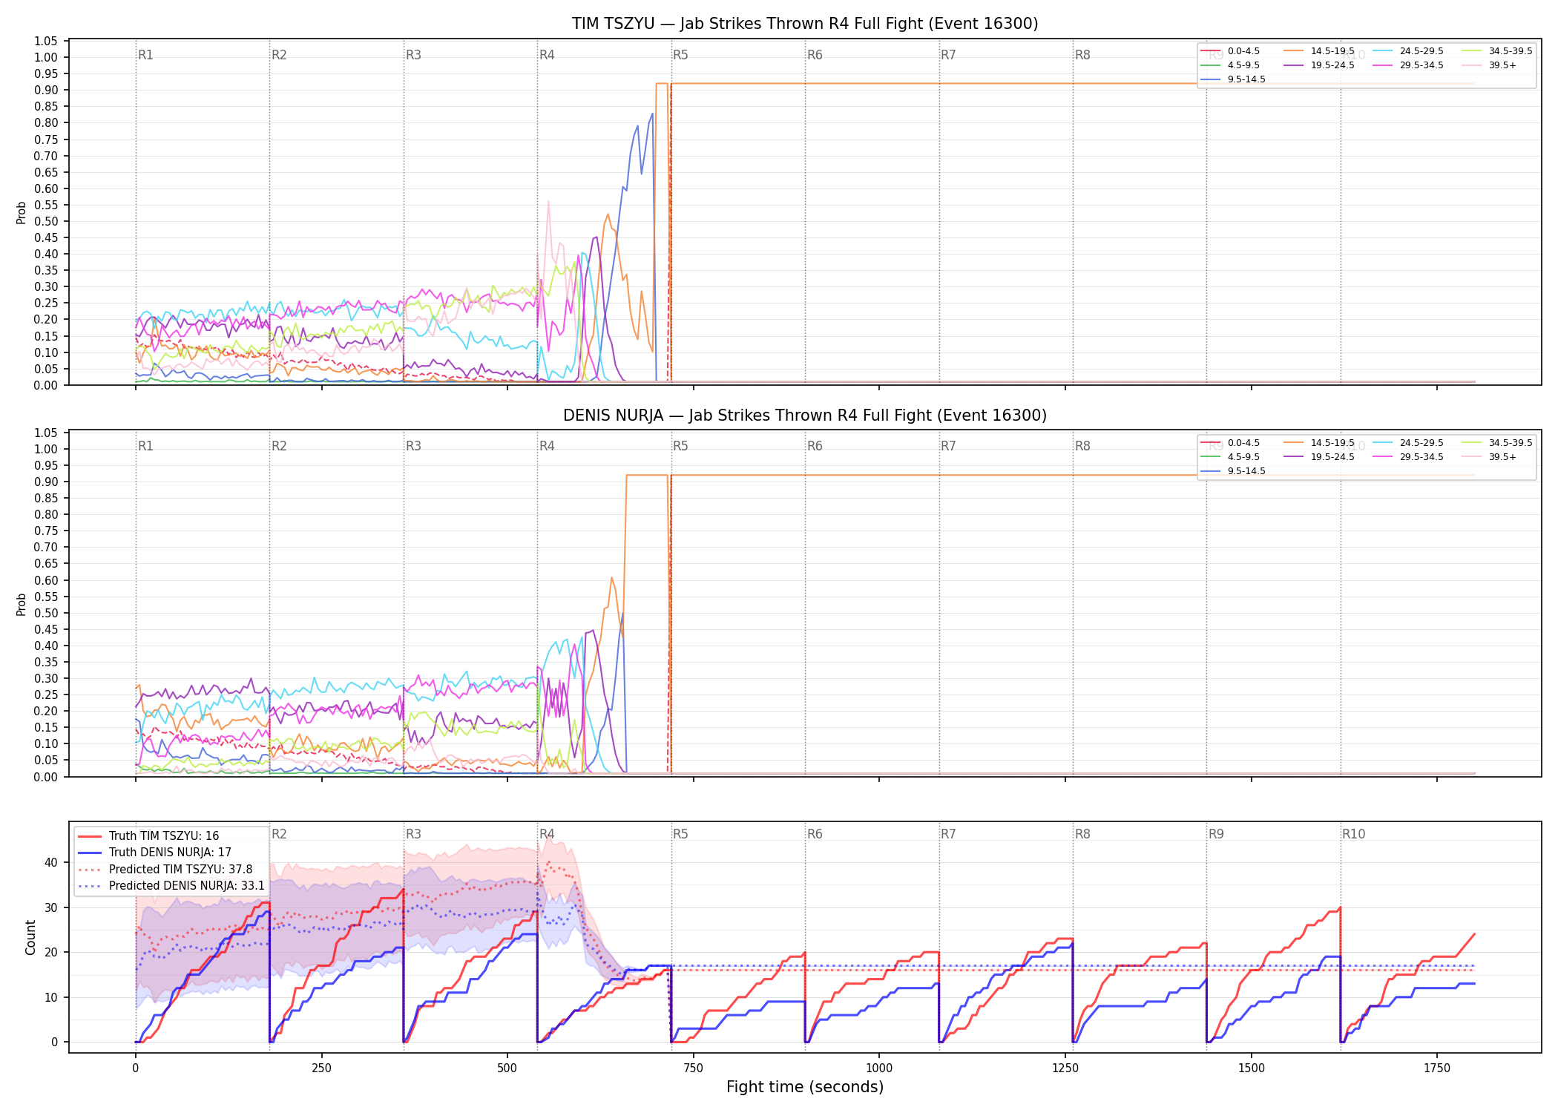The image size is (1558, 1113).
Task: Click the 39.5+ legend entry in the DENIS NURJA chart
Action: coord(1489,457)
